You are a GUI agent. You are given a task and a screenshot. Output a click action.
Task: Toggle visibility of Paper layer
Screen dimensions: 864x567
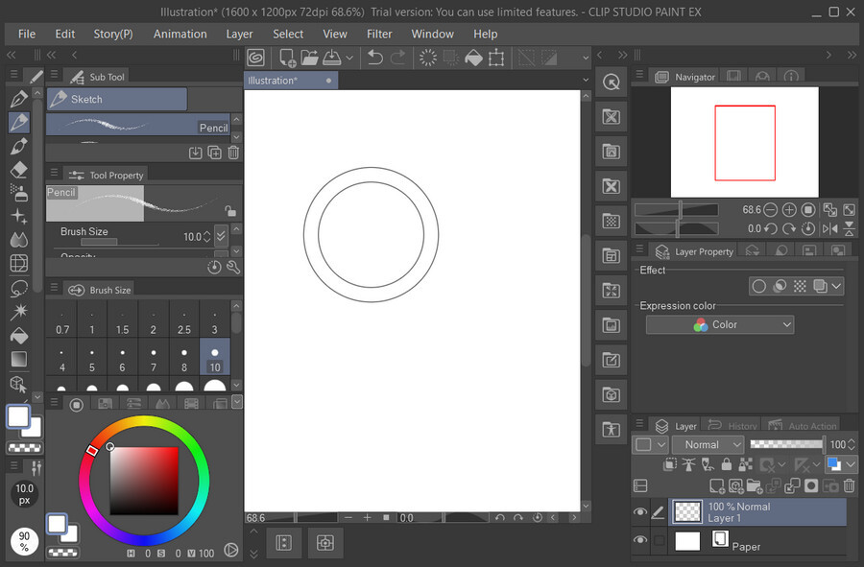click(x=639, y=539)
